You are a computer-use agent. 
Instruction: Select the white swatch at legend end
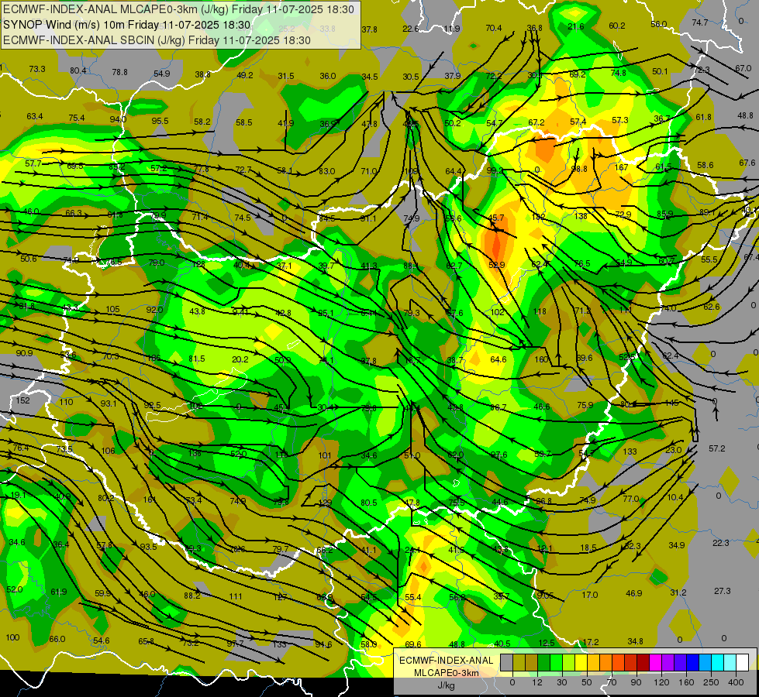click(x=743, y=662)
